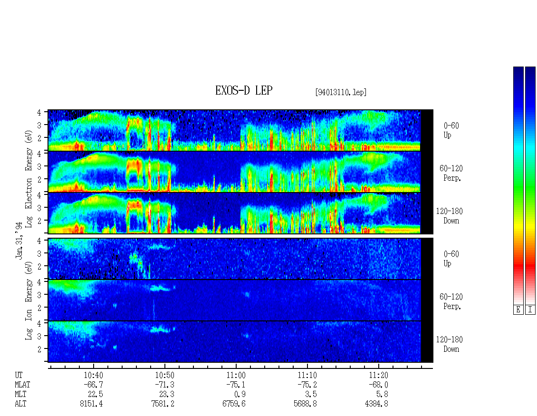Click the 10:50 UT time tick label
The height and width of the screenshot is (416, 537).
point(165,375)
